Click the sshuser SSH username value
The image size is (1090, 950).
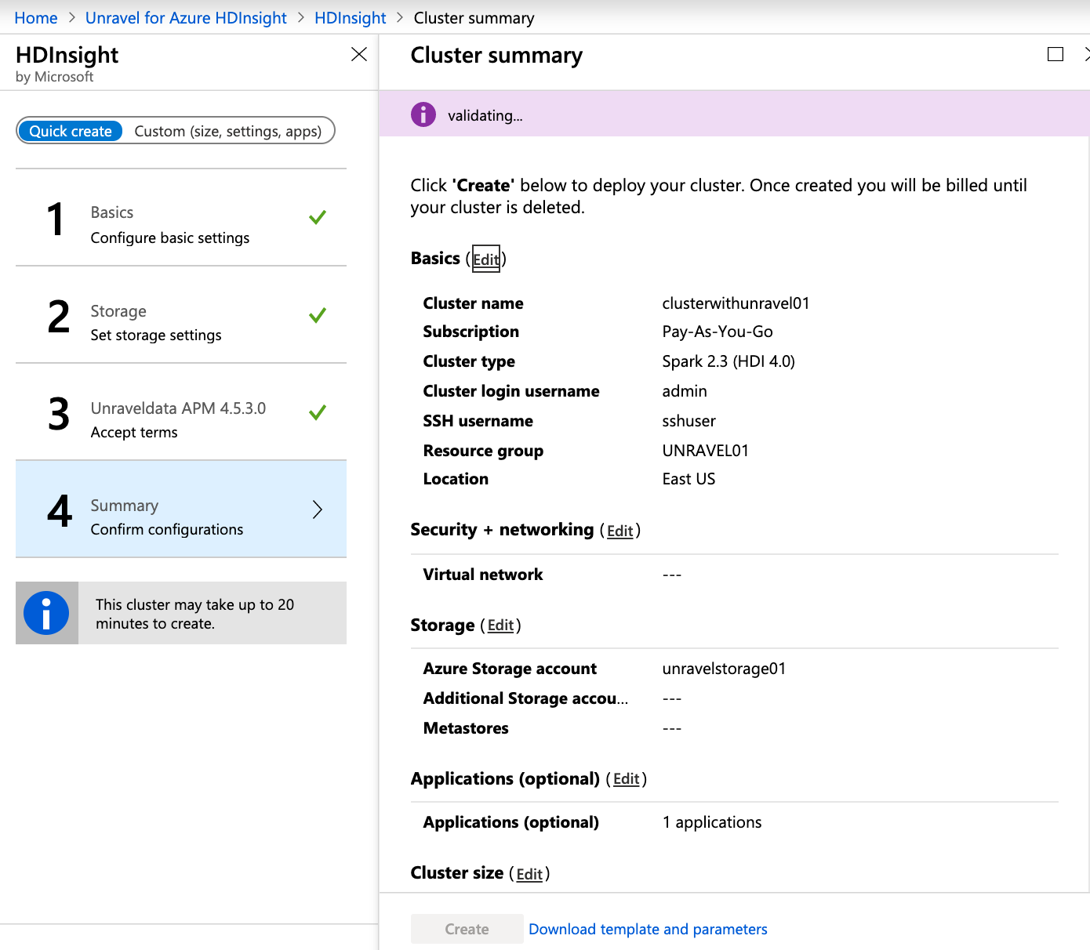[x=689, y=421]
